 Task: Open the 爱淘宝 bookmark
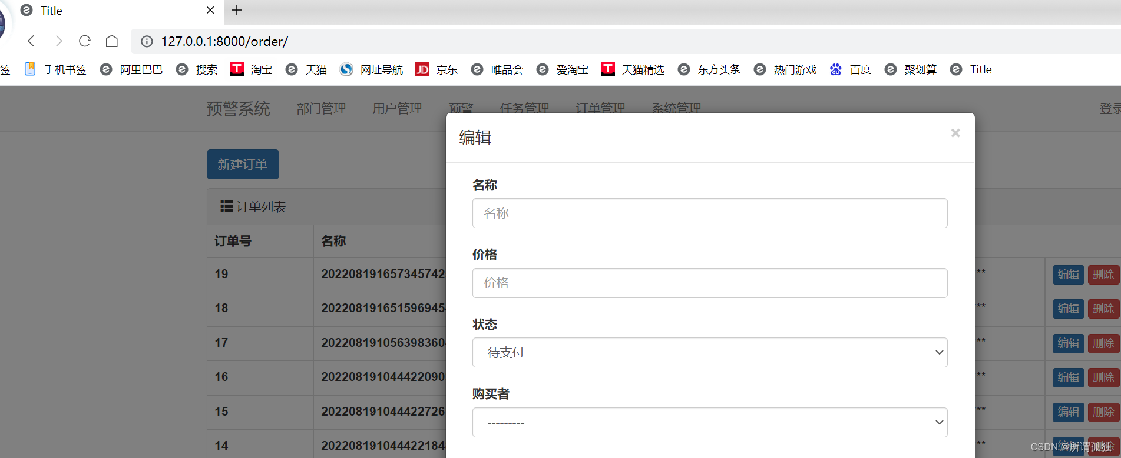[x=563, y=69]
